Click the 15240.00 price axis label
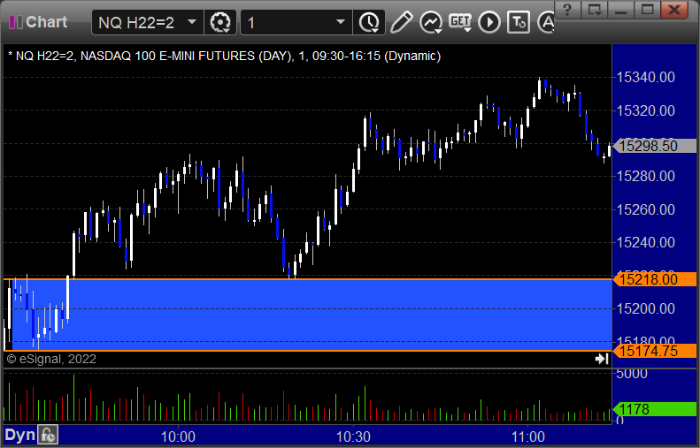This screenshot has width=700, height=448. (645, 242)
